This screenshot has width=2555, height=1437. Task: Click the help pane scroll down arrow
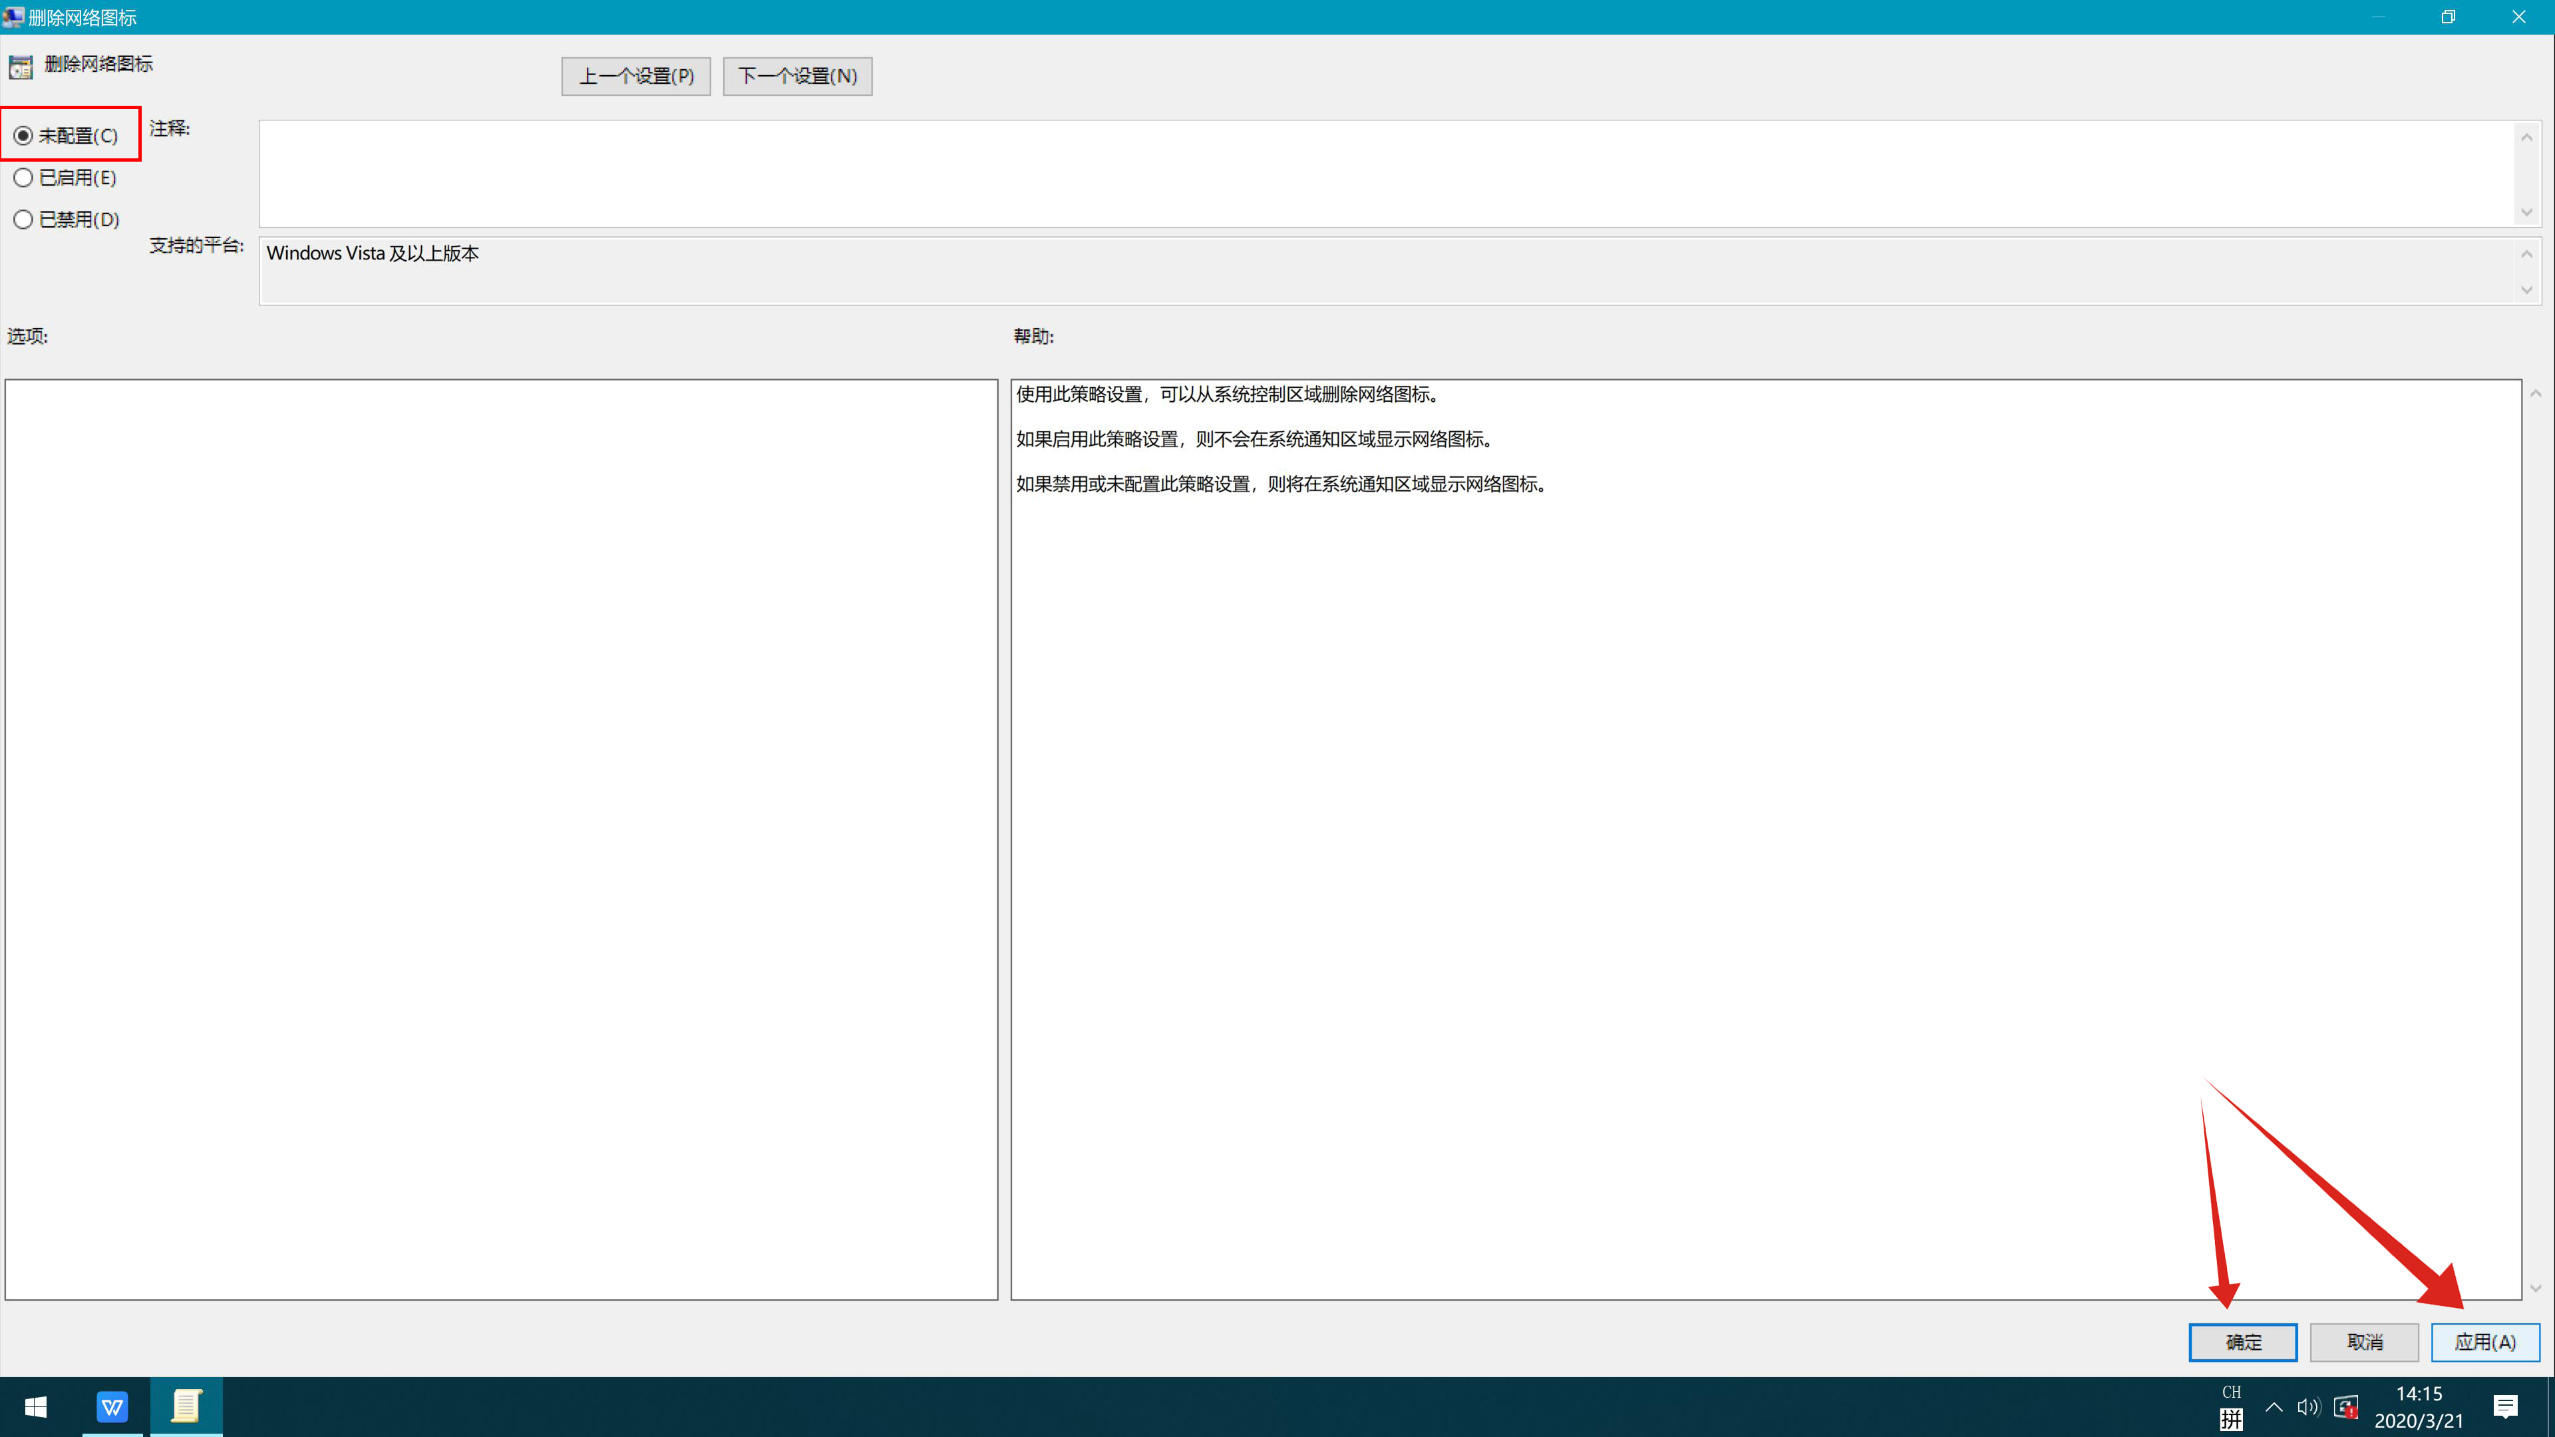(x=2536, y=1288)
